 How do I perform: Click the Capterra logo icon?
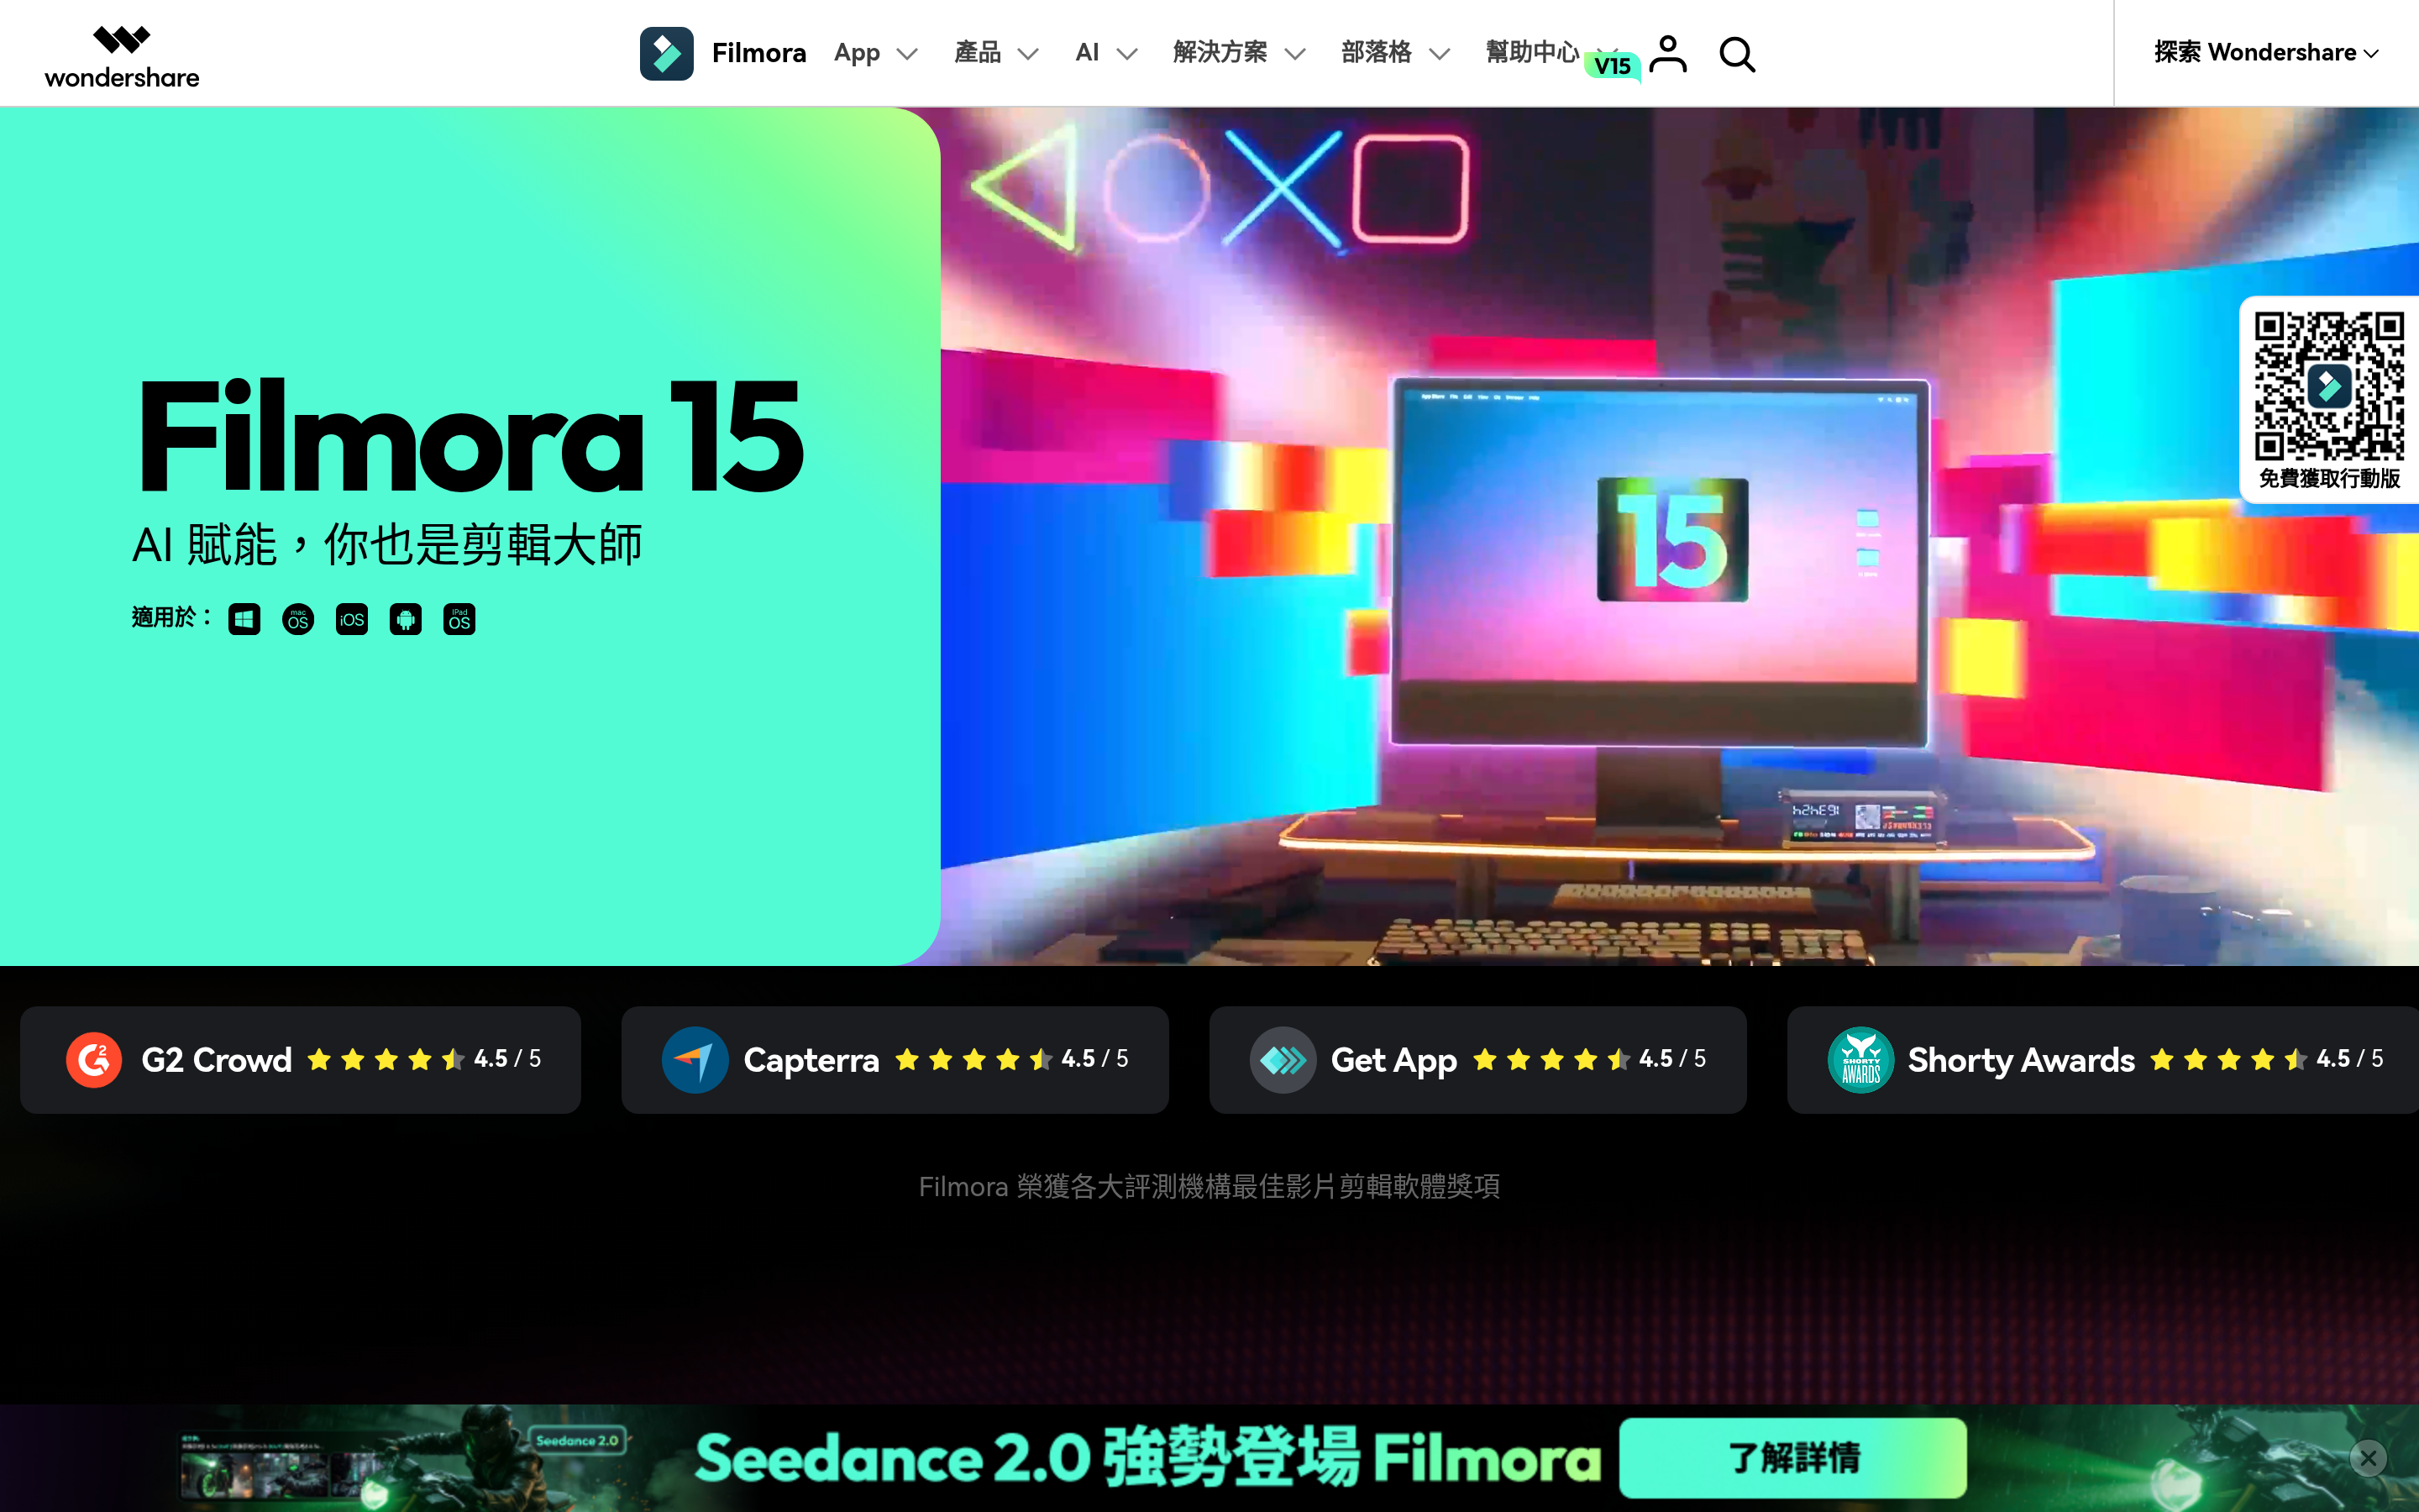click(695, 1059)
